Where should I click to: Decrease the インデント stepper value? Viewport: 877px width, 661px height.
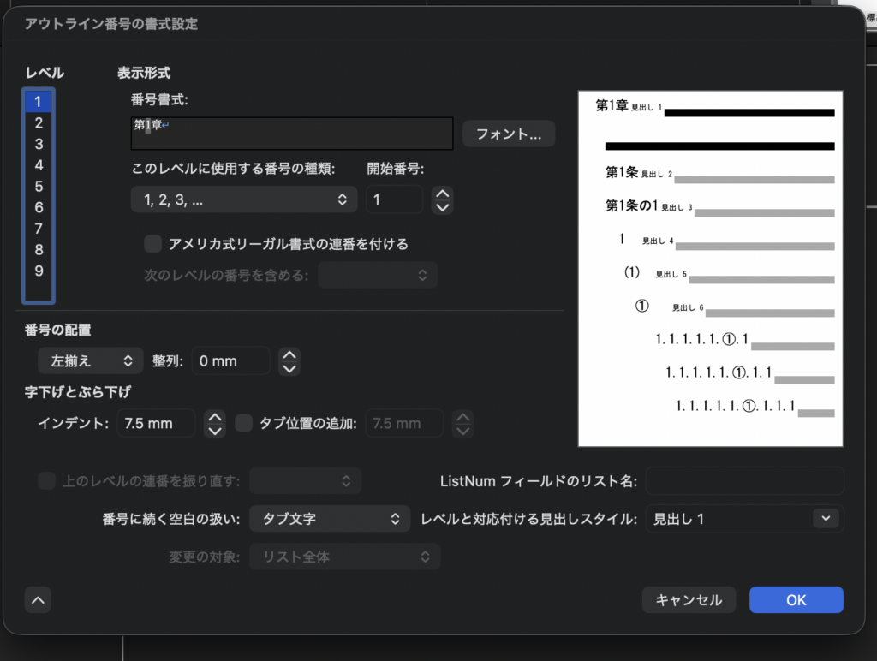(216, 430)
